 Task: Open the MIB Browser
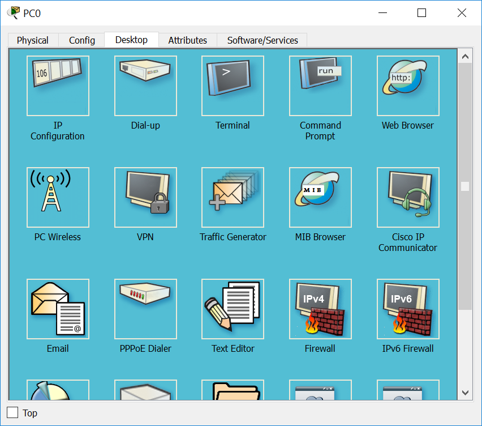click(320, 197)
